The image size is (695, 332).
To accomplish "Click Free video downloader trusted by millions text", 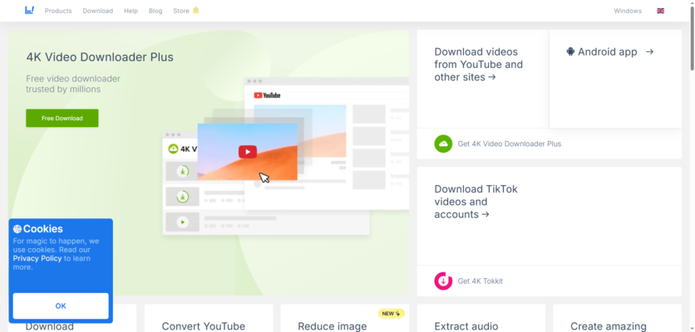I will point(73,84).
